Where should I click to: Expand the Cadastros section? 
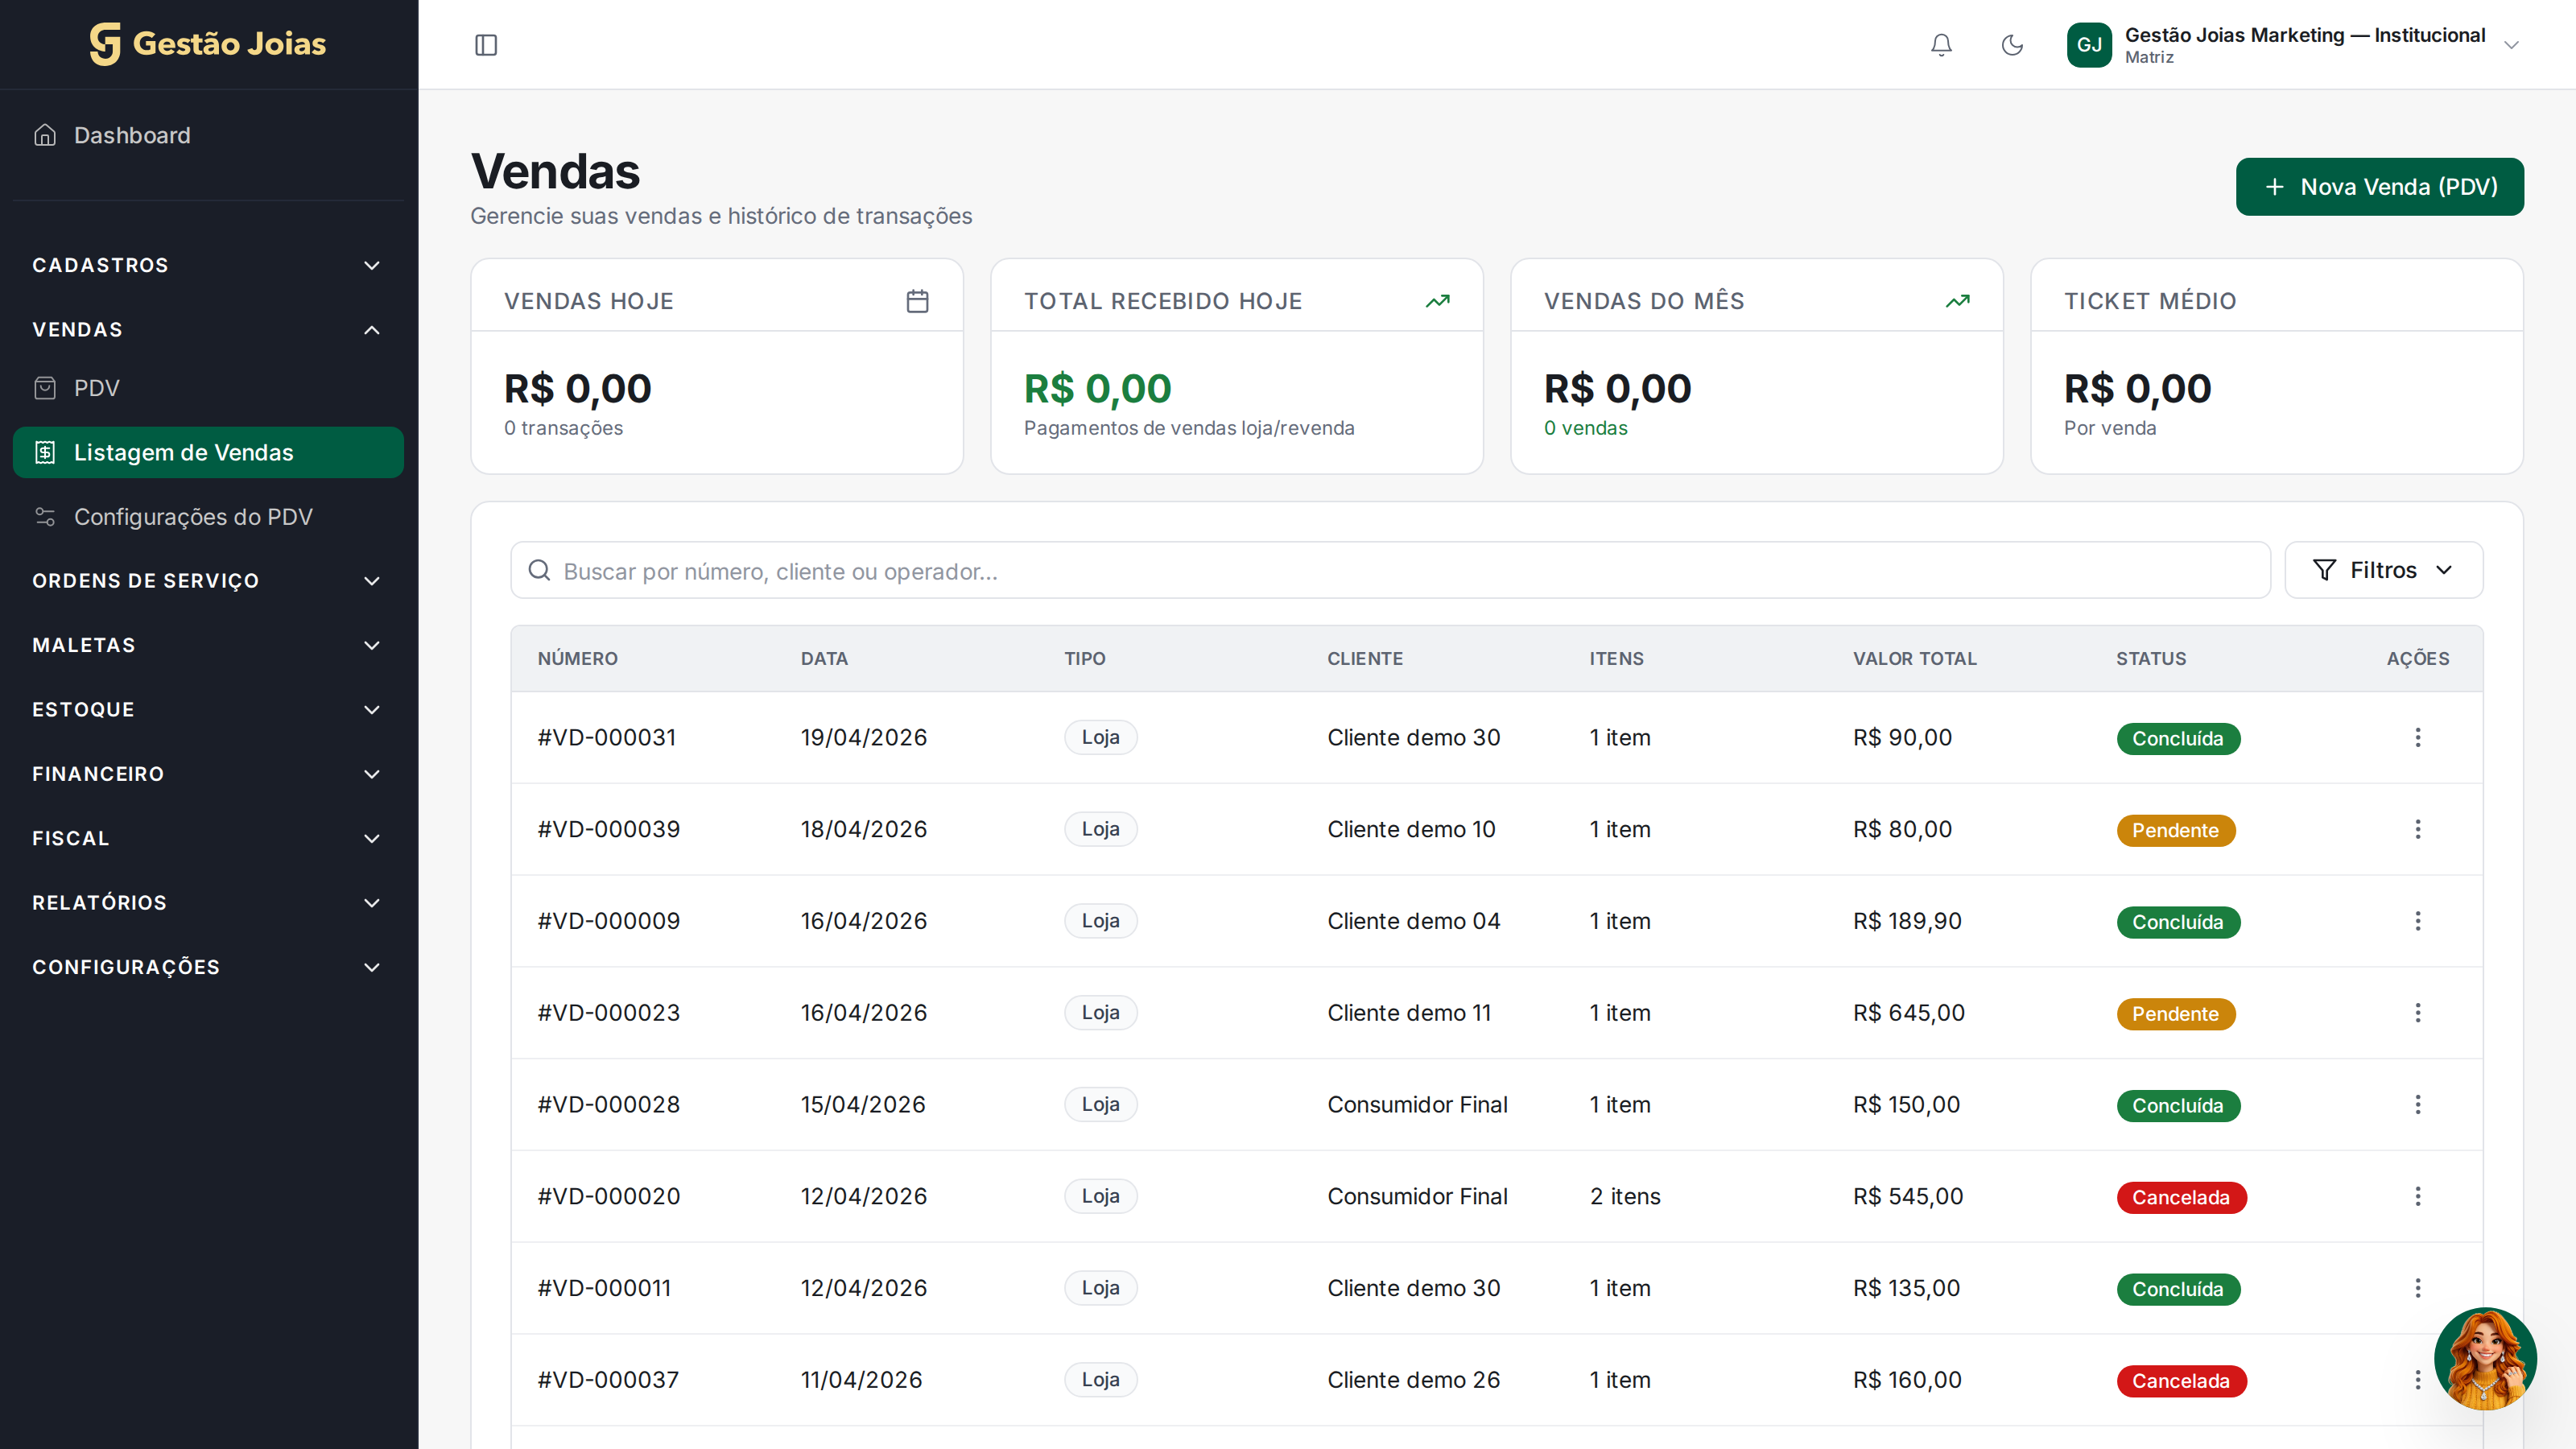(208, 265)
